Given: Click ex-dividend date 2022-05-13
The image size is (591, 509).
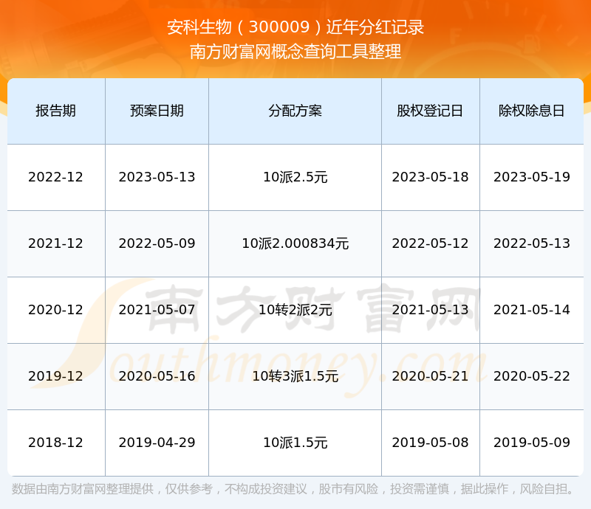Looking at the screenshot, I should tap(532, 243).
